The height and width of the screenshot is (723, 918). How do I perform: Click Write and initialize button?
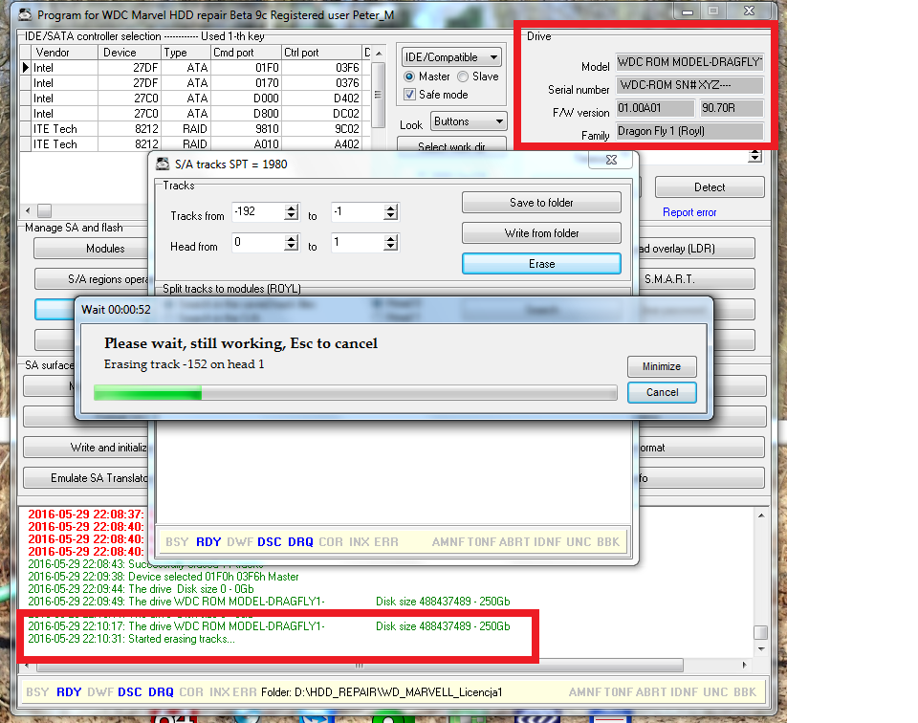tap(87, 448)
